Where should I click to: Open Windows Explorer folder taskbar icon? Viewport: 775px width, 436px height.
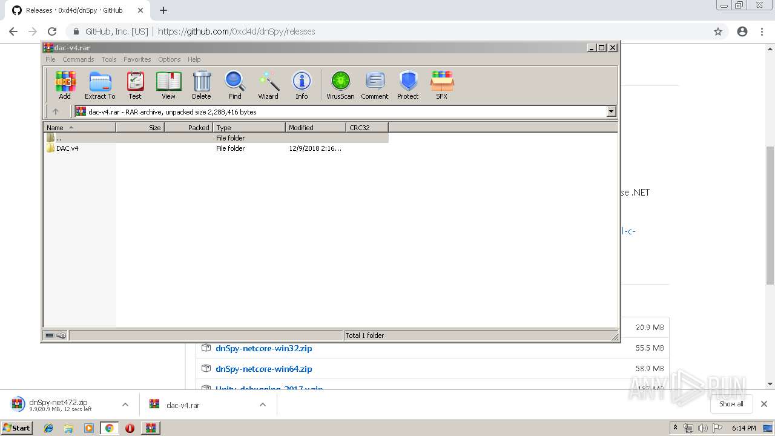click(x=68, y=428)
